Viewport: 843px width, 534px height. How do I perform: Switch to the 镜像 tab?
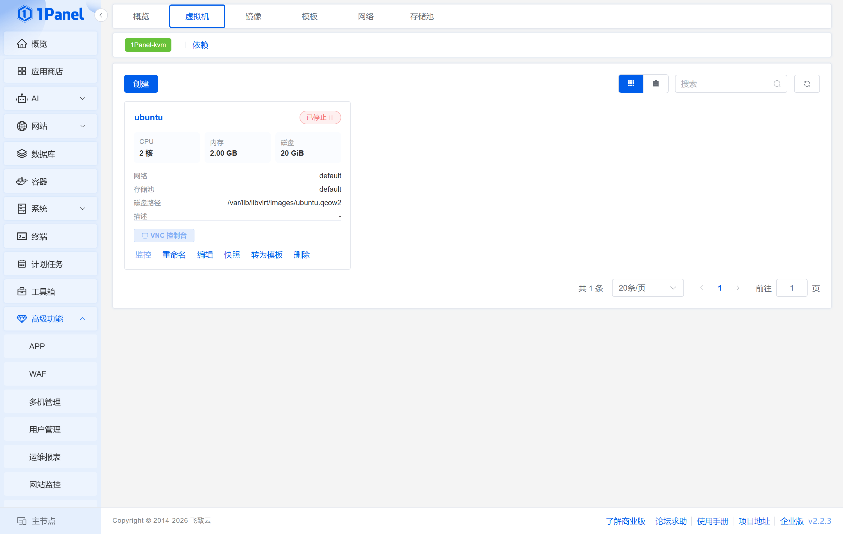(253, 17)
